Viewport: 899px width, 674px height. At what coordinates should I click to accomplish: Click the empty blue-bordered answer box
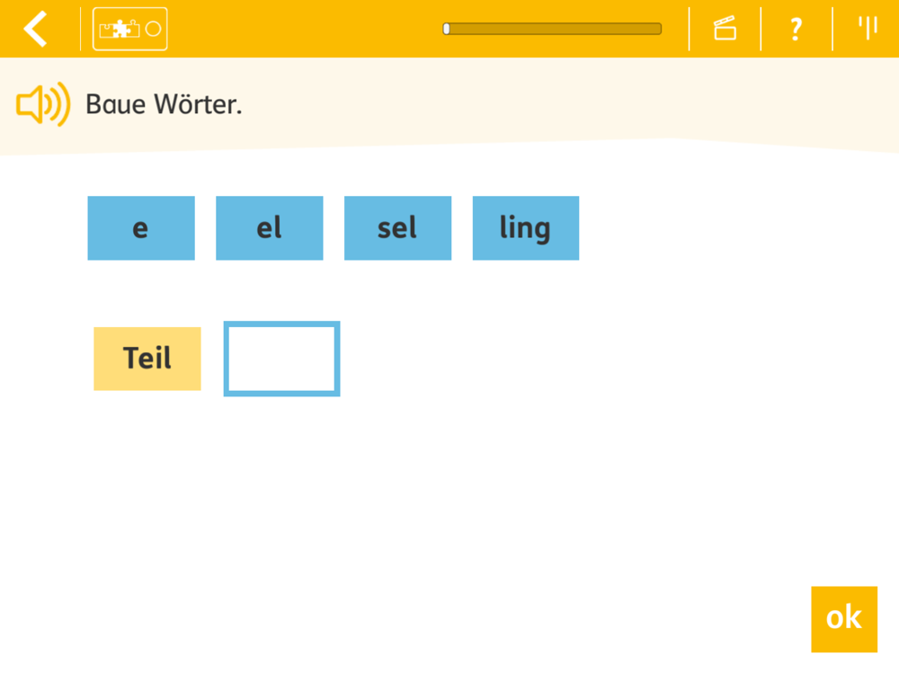281,359
